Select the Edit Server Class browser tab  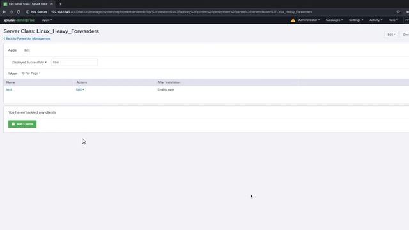(x=28, y=4)
